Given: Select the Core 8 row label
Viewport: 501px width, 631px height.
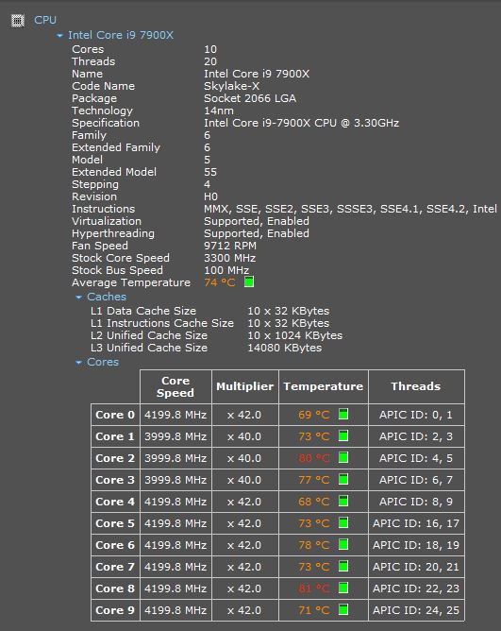Looking at the screenshot, I should pos(115,588).
